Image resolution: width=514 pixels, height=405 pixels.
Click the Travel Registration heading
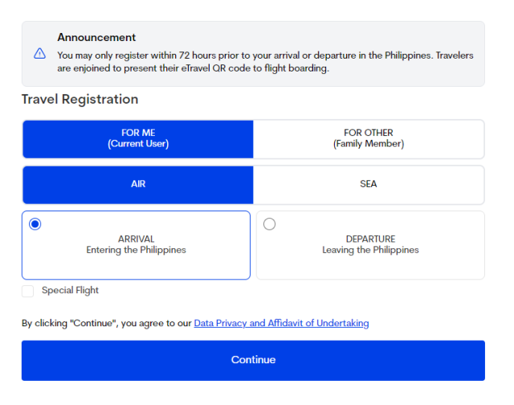pos(80,100)
